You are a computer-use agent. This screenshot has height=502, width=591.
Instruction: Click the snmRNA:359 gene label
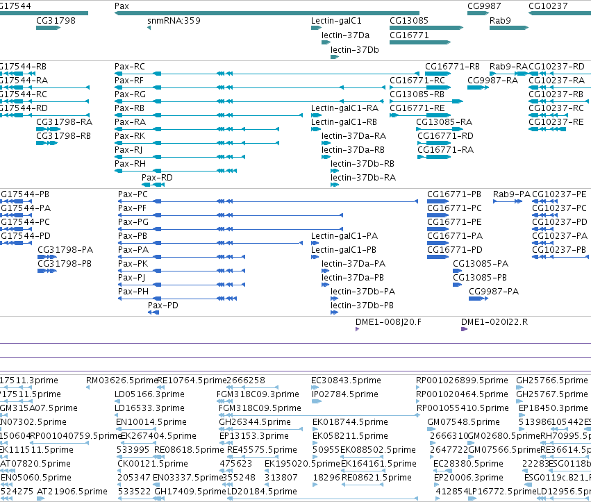(x=174, y=21)
